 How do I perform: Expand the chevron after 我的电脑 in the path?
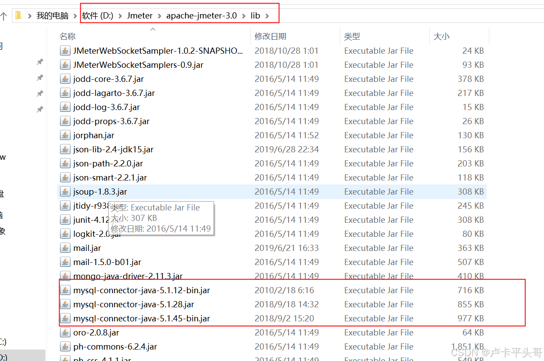coord(75,16)
